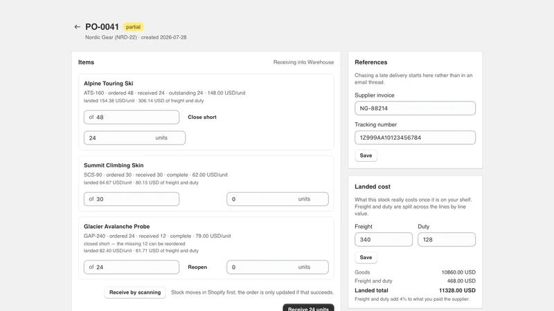
Task: Click the Receiving into Warehouse label
Action: 303,62
